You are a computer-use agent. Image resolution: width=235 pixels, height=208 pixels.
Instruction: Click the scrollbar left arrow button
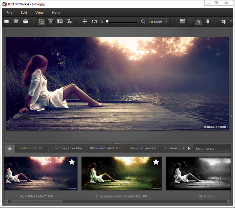[x=6, y=202]
